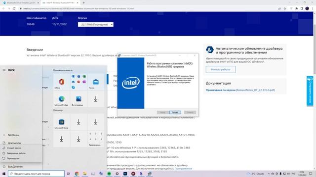
Task: Show hidden system tray icons
Action: (269, 174)
